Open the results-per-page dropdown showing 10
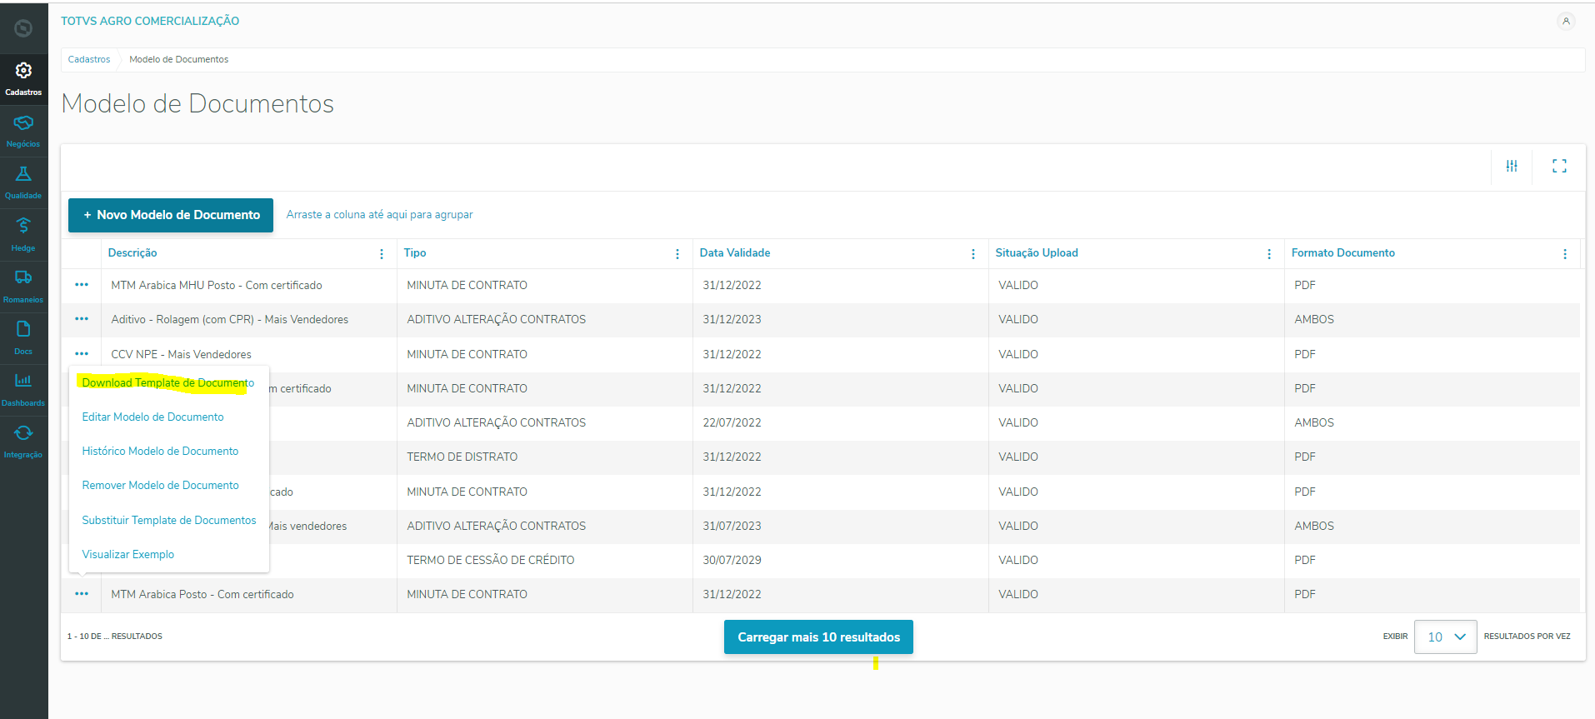This screenshot has width=1595, height=719. pos(1445,637)
